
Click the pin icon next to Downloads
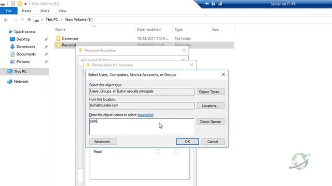pos(46,47)
